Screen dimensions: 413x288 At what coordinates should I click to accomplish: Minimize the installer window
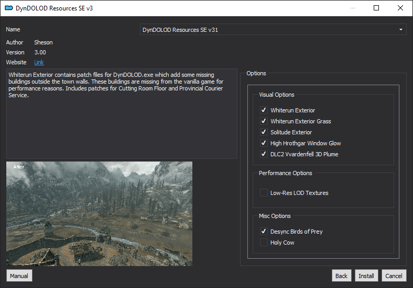pyautogui.click(x=353, y=8)
